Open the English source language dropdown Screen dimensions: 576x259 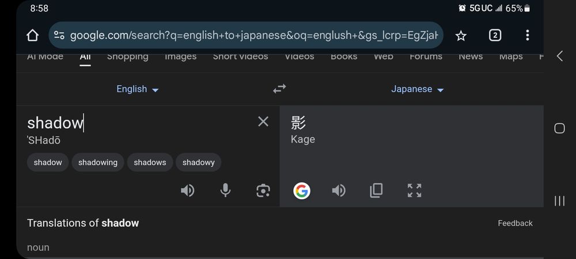click(x=138, y=89)
